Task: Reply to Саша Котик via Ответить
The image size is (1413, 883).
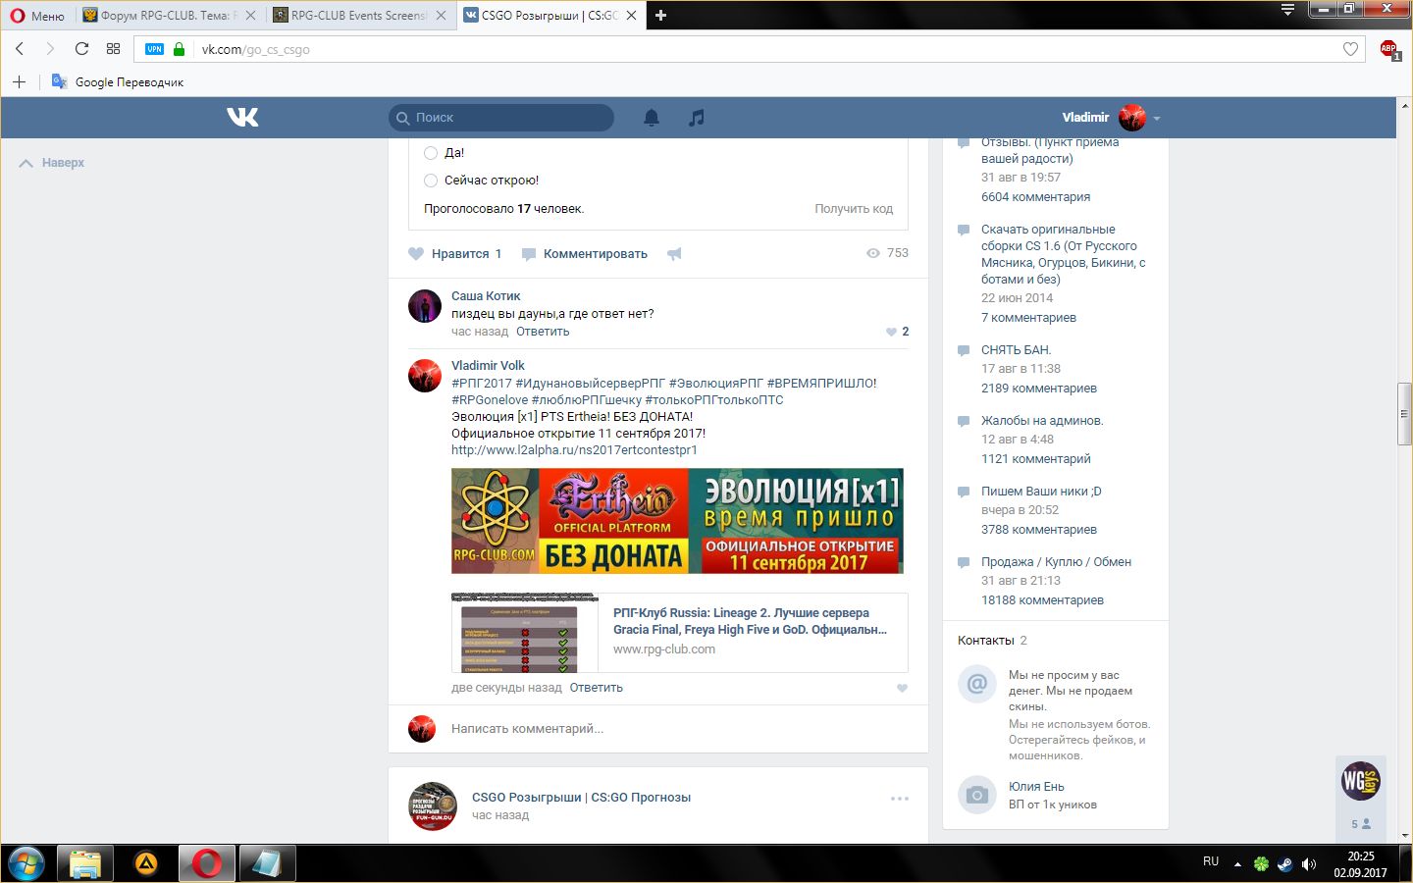Action: pos(543,332)
